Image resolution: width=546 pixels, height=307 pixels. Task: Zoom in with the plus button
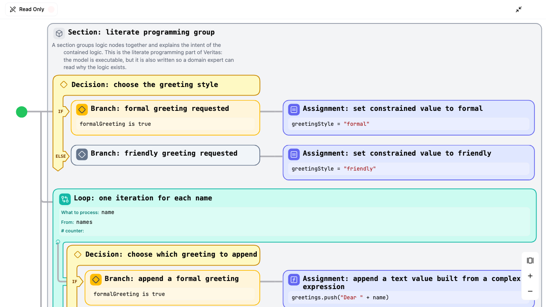(530, 276)
